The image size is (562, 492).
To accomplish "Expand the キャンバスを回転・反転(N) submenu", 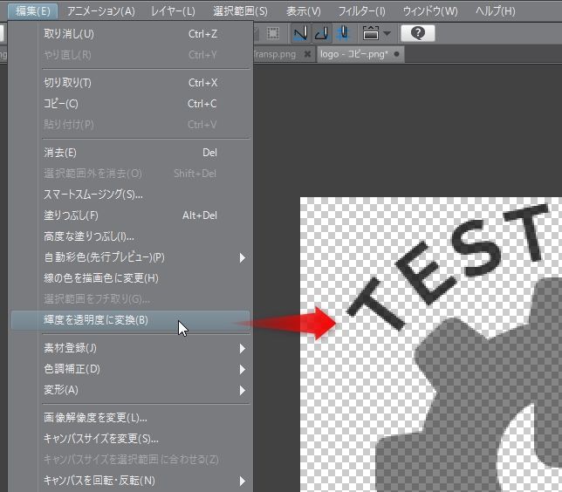I will click(x=131, y=481).
